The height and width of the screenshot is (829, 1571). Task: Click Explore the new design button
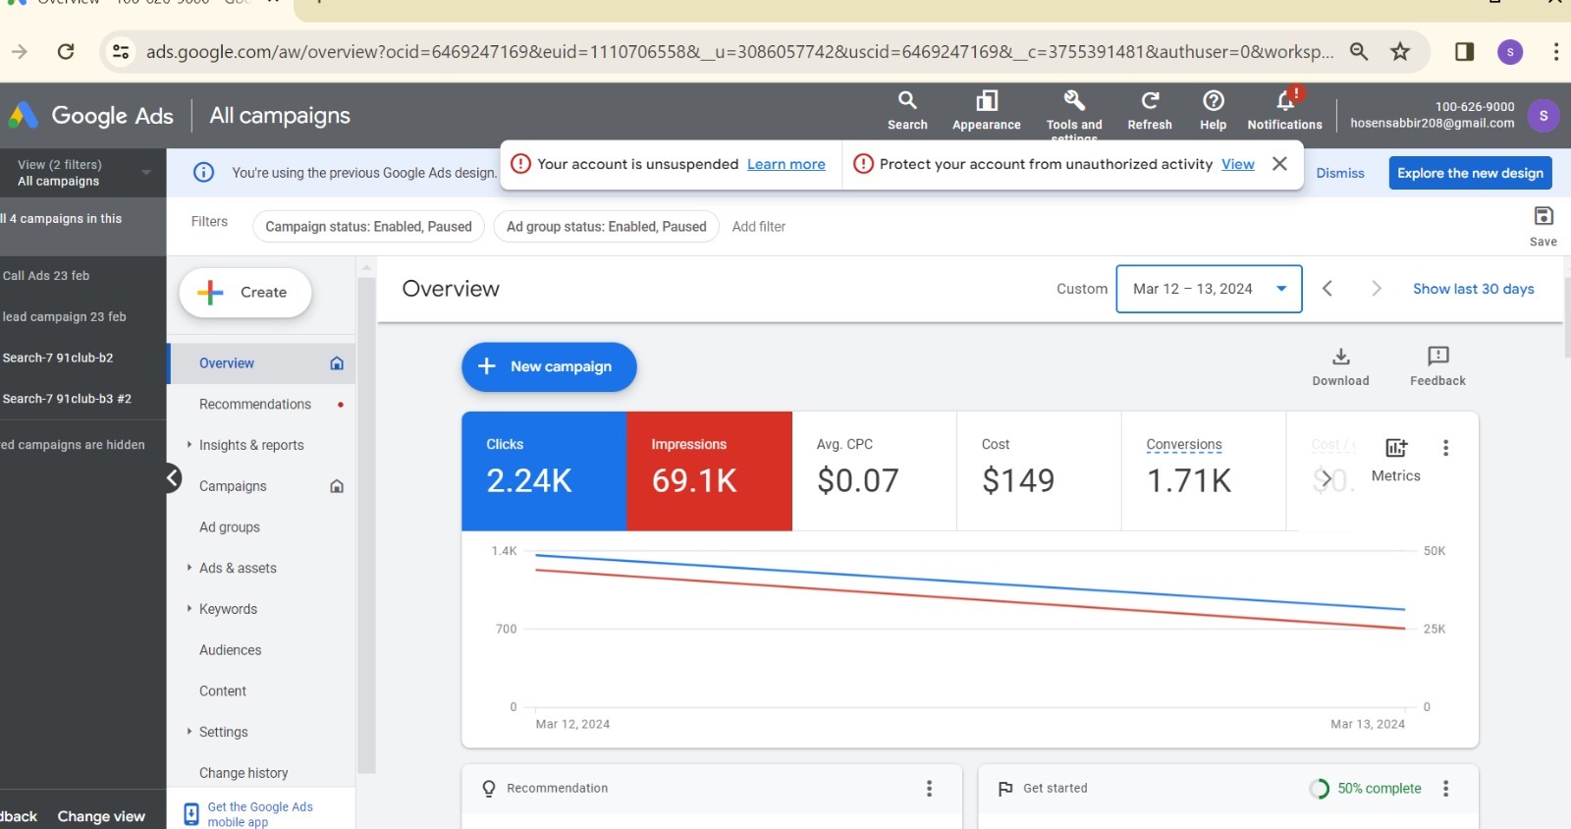point(1470,173)
